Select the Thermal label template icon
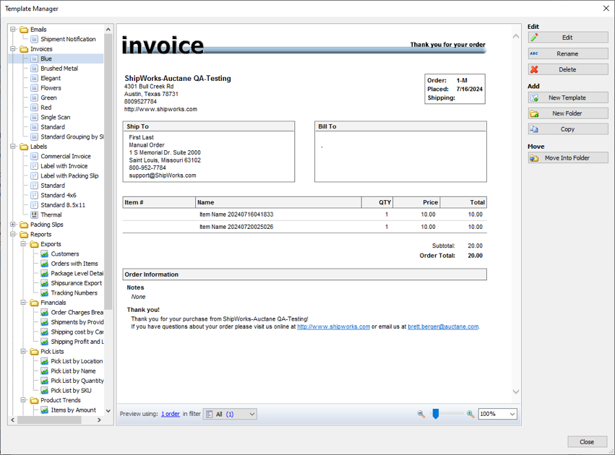This screenshot has height=455, width=615. click(x=35, y=214)
